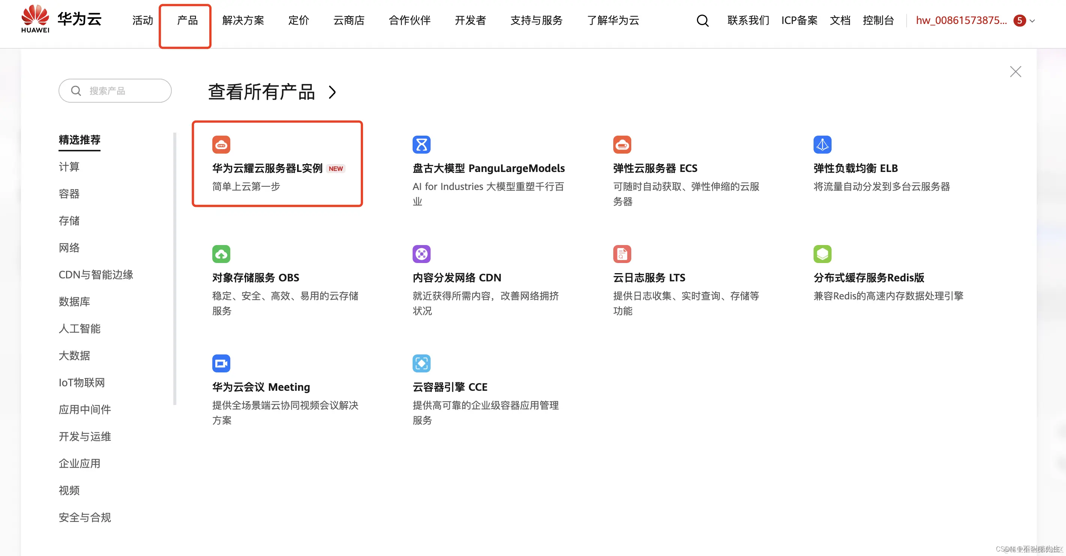Open 华为云会议 Meeting camera icon
Viewport: 1066px width, 556px height.
click(221, 363)
